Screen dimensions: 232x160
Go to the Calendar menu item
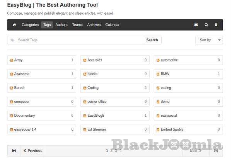click(113, 25)
